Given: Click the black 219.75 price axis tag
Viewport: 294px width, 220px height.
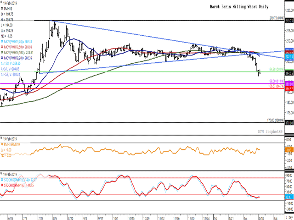Looking at the screenshot, I should pos(289,21).
